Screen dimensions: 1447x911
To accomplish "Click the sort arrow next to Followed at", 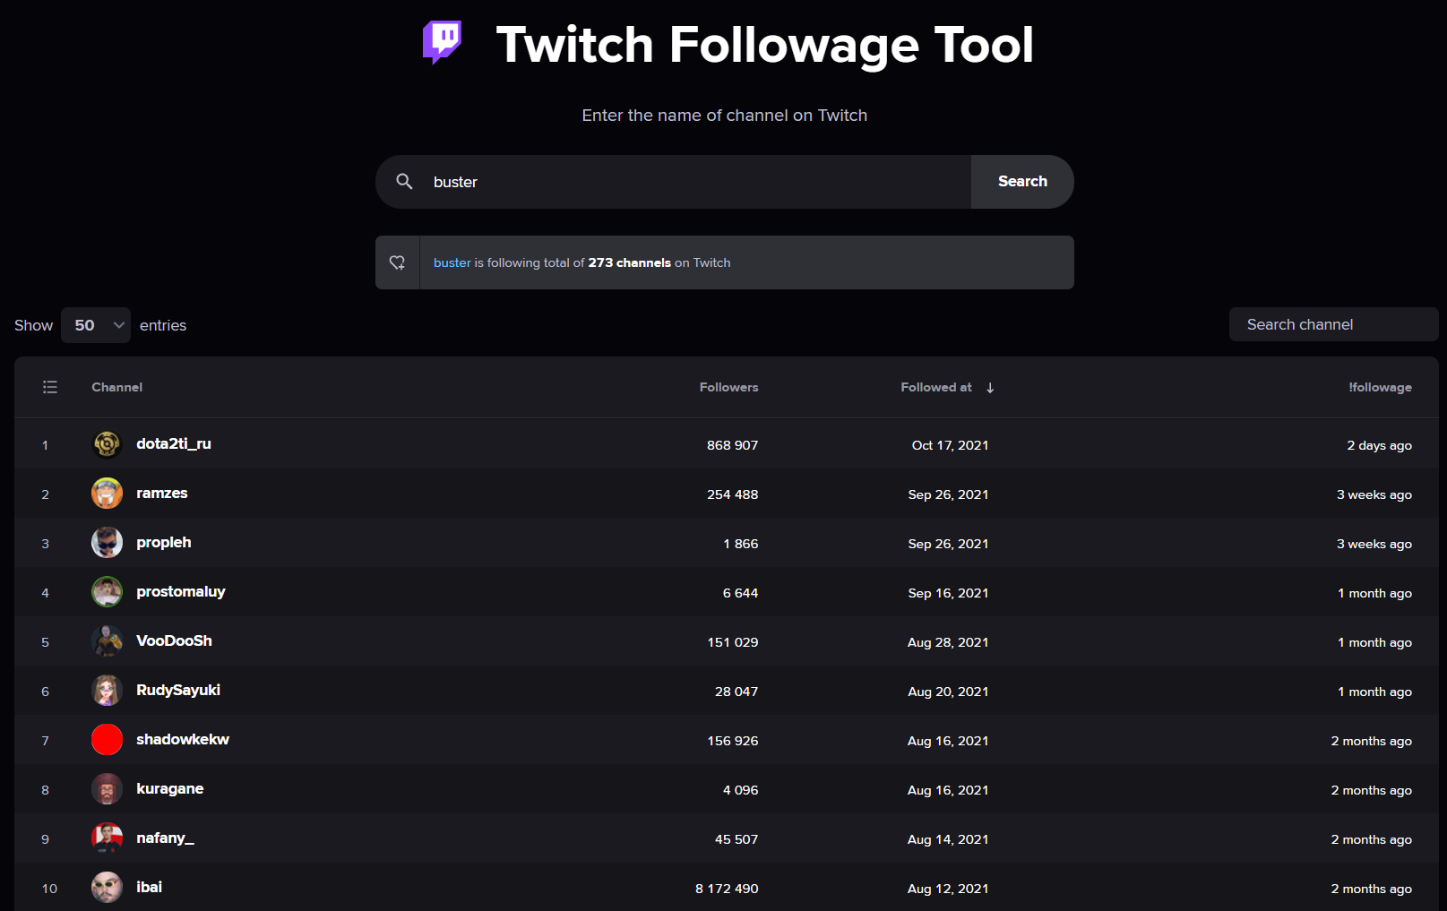I will click(x=990, y=388).
